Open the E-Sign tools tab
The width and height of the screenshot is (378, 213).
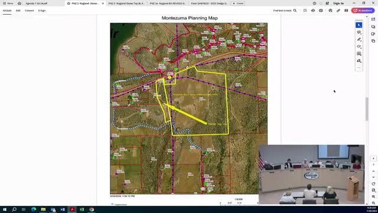[42, 11]
